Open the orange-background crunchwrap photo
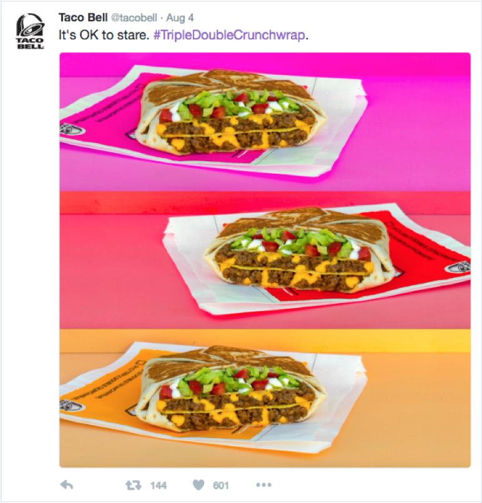 (x=265, y=398)
